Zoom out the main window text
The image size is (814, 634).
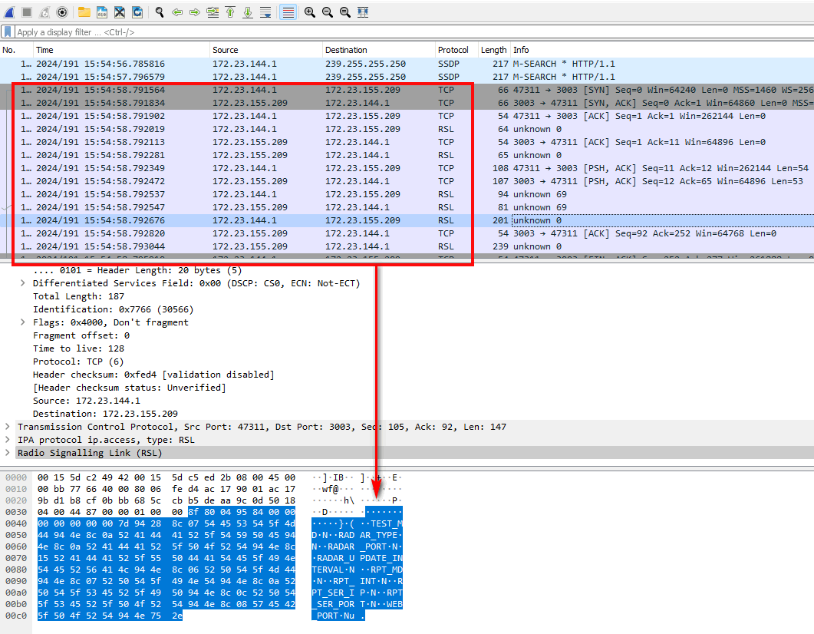coord(328,12)
